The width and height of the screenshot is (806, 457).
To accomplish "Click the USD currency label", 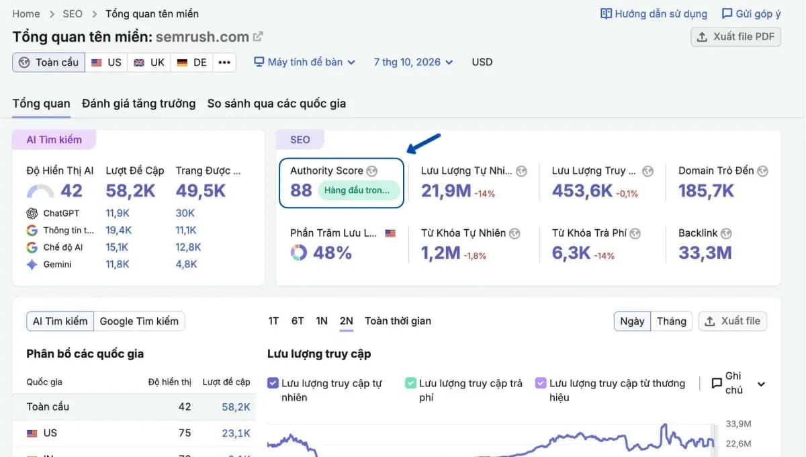I will (x=482, y=62).
